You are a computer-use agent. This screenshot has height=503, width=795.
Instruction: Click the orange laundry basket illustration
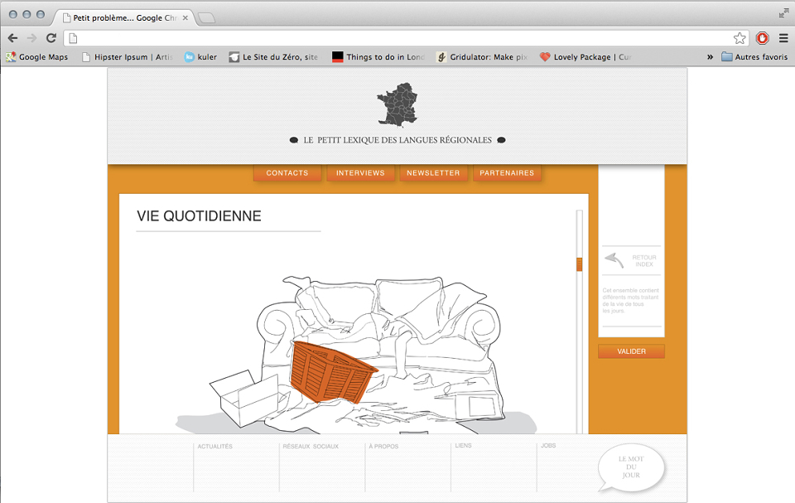point(333,372)
